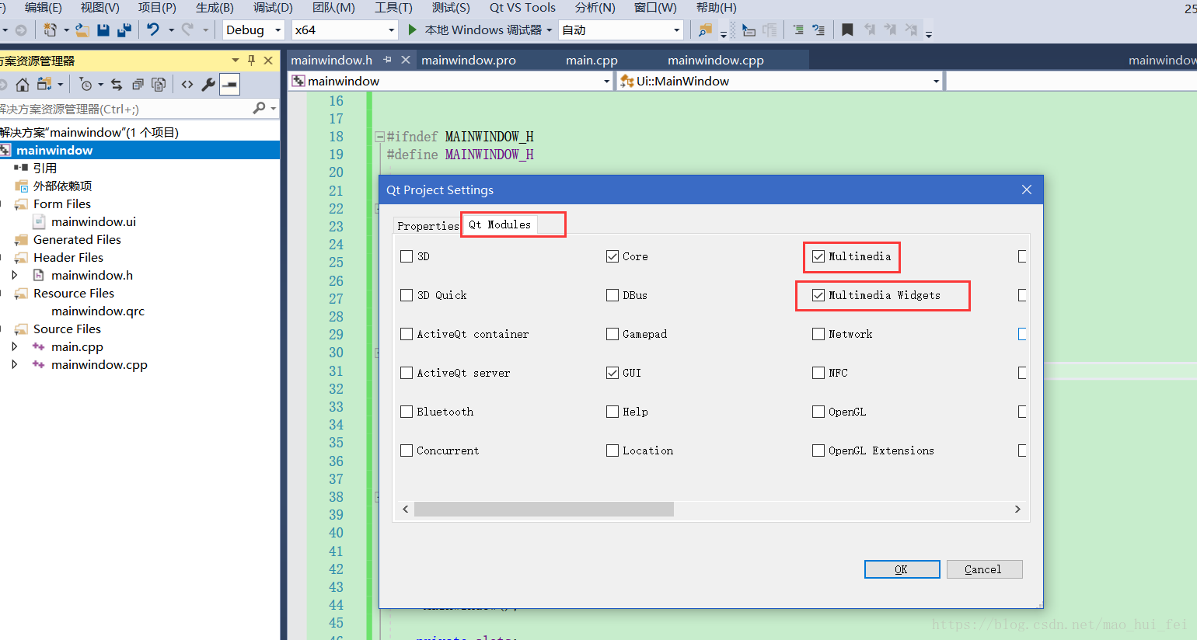The image size is (1197, 640).
Task: Enable the Concurrent module checkbox
Action: tap(407, 450)
